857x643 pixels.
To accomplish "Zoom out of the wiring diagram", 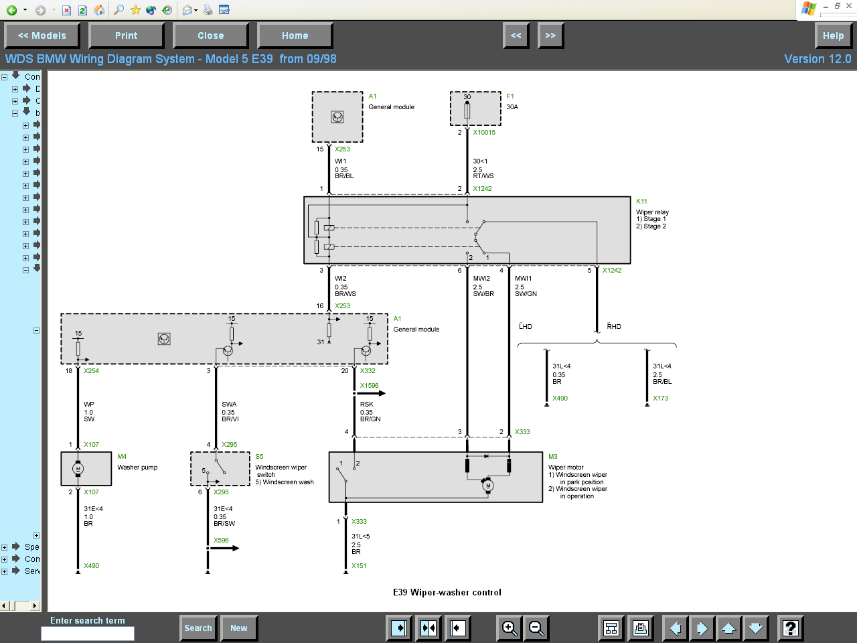I will [x=536, y=628].
